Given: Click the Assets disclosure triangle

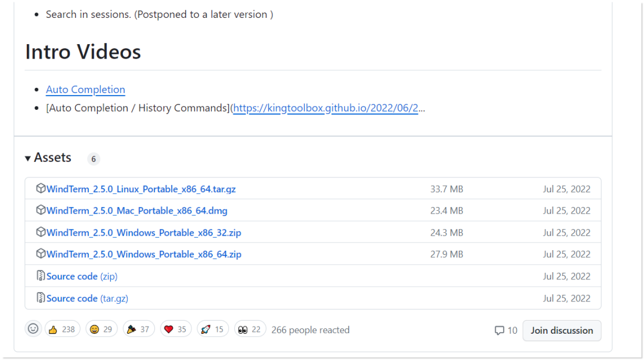Looking at the screenshot, I should coord(28,158).
